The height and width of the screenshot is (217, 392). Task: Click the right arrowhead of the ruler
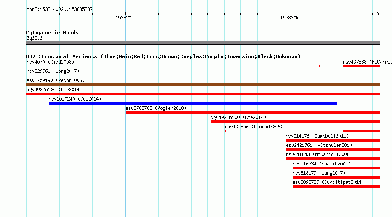pyautogui.click(x=378, y=14)
